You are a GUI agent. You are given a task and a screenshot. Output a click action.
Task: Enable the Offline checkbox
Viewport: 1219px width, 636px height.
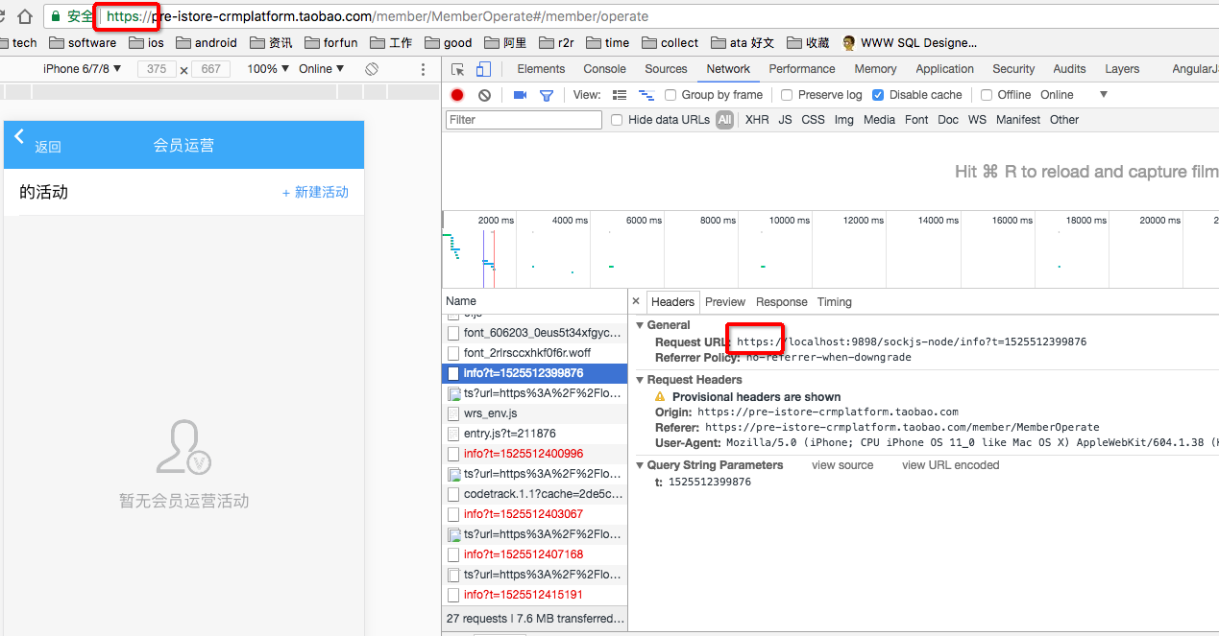tap(987, 95)
